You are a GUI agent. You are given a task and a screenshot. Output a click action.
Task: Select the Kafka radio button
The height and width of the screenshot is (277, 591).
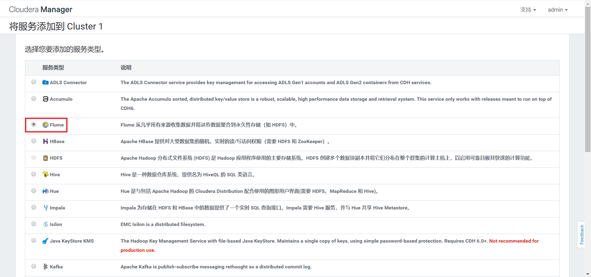(x=34, y=266)
